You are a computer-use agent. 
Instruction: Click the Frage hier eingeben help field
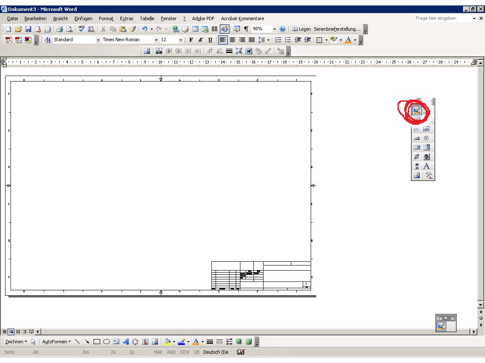[442, 18]
